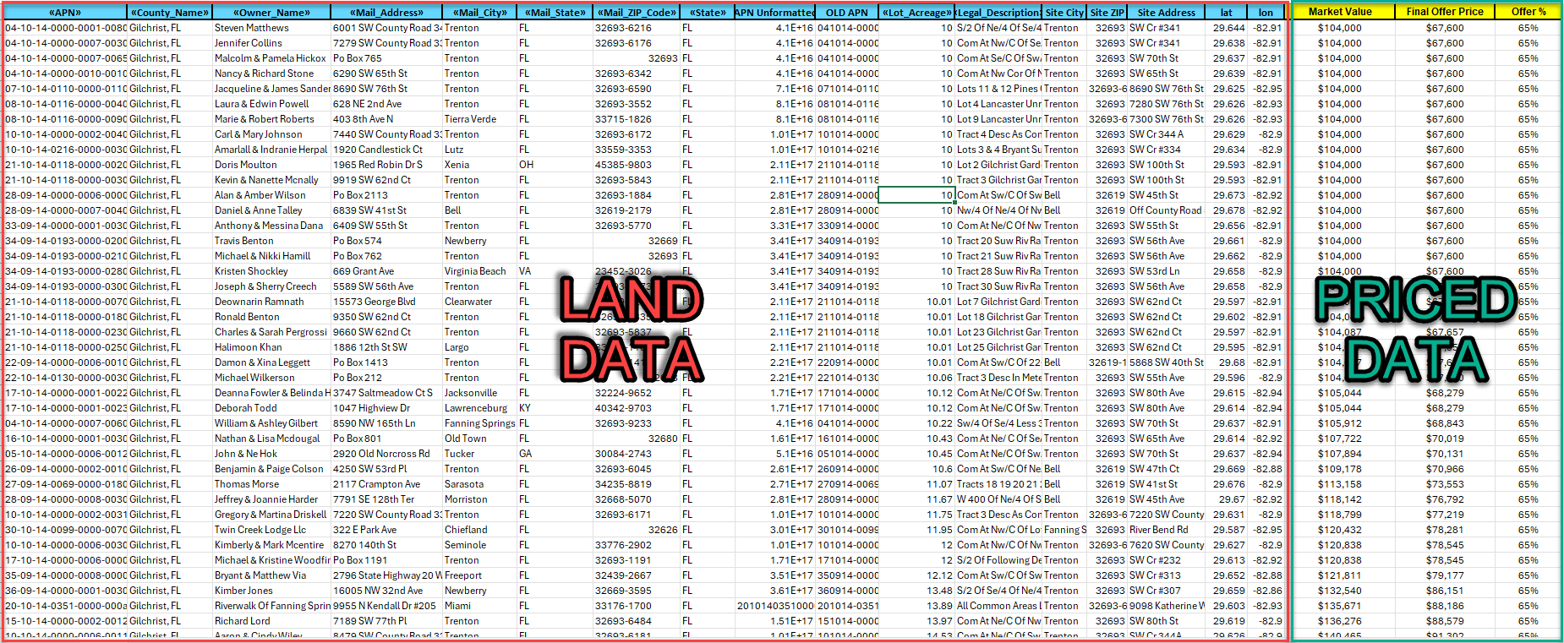Click owner cell Nancy & Richard Stone

[x=271, y=74]
